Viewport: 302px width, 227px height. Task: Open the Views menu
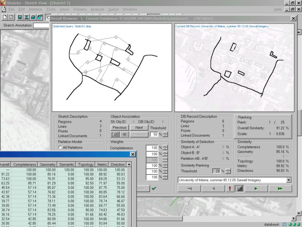64,9
